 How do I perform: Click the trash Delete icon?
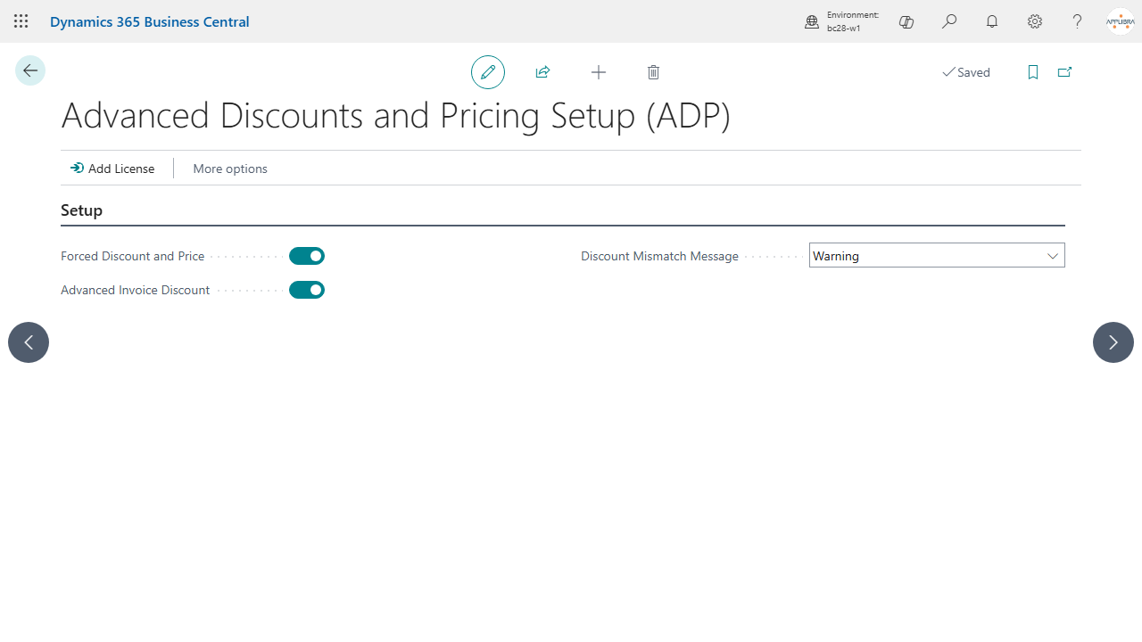(x=653, y=72)
